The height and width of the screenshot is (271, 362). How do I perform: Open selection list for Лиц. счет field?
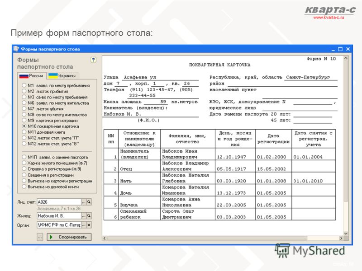(84, 202)
